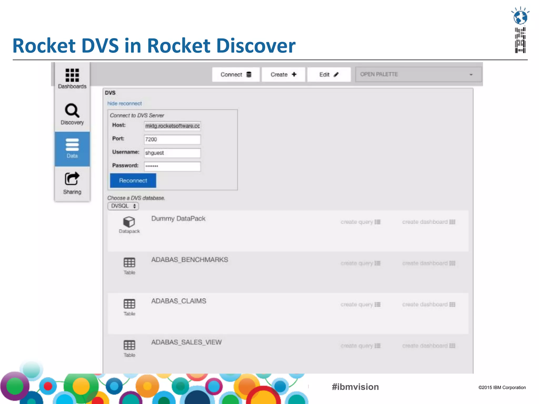Image resolution: width=539 pixels, height=404 pixels.
Task: Open the Discovery search section
Action: (72, 114)
